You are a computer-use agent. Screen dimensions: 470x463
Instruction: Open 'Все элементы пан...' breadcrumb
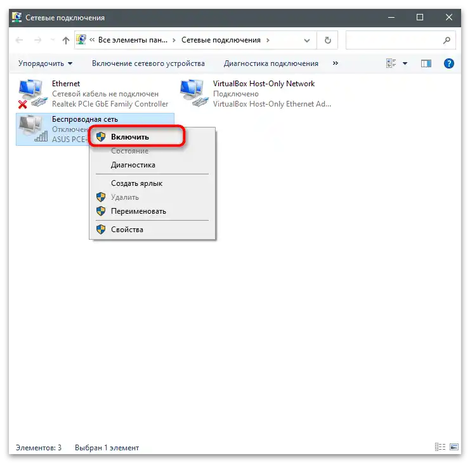[133, 40]
